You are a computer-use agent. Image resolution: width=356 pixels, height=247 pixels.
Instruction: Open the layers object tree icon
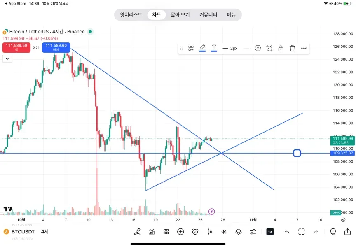pyautogui.click(x=238, y=232)
